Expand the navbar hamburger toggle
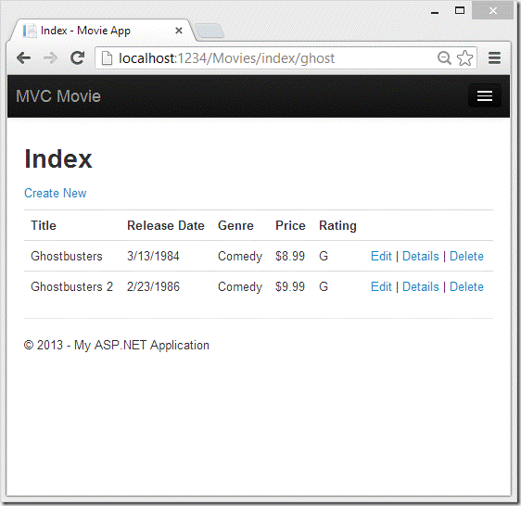 485,96
